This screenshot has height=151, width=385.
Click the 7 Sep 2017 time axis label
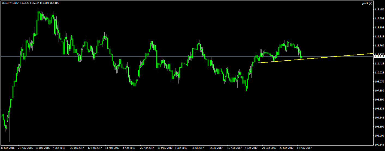(x=251, y=148)
